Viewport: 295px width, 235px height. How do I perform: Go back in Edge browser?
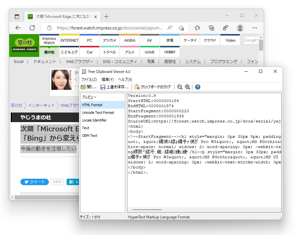(x=18, y=28)
